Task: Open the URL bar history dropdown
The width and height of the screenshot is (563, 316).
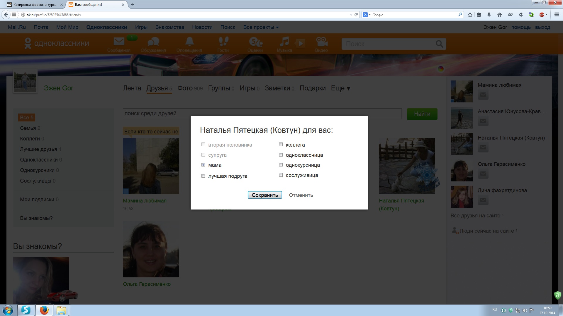Action: click(351, 15)
